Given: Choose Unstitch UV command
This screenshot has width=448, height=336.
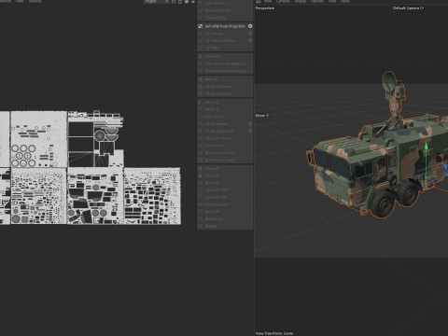Looking at the screenshot, I should pyautogui.click(x=225, y=146).
